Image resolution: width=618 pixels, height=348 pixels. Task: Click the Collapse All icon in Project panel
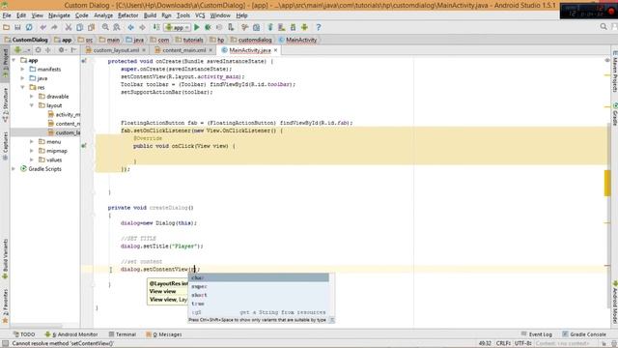tap(48, 50)
